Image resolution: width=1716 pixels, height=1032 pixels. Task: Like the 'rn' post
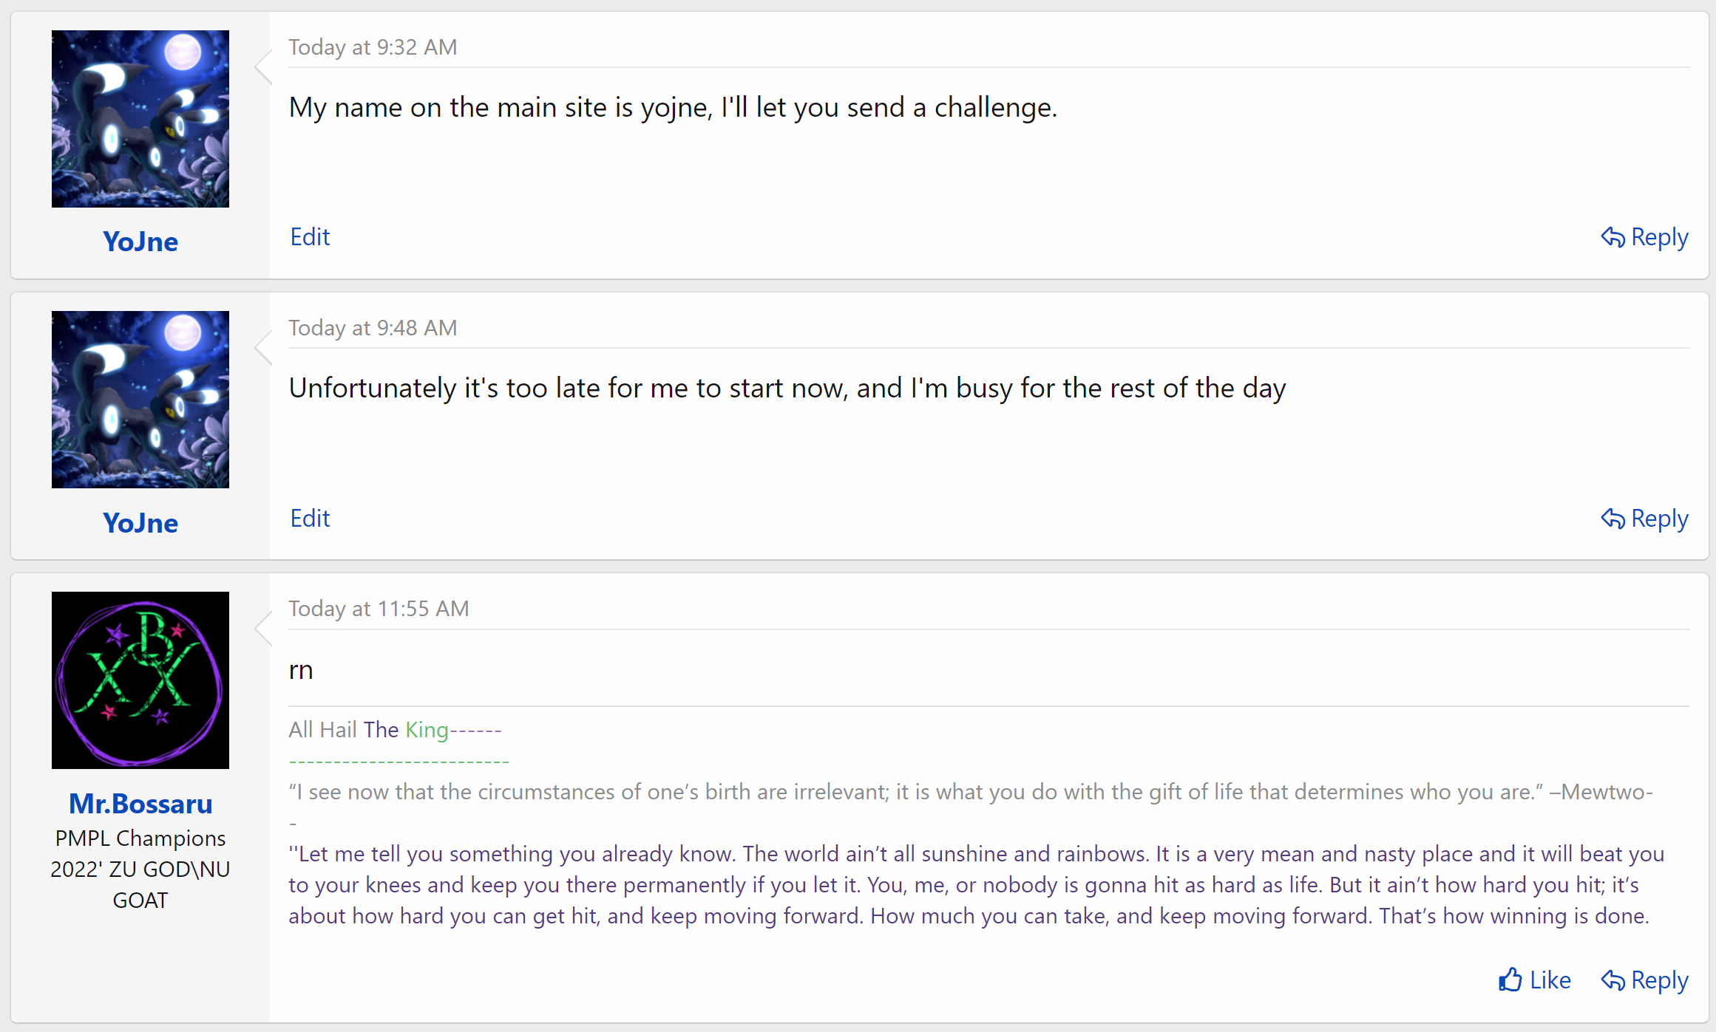click(1535, 980)
